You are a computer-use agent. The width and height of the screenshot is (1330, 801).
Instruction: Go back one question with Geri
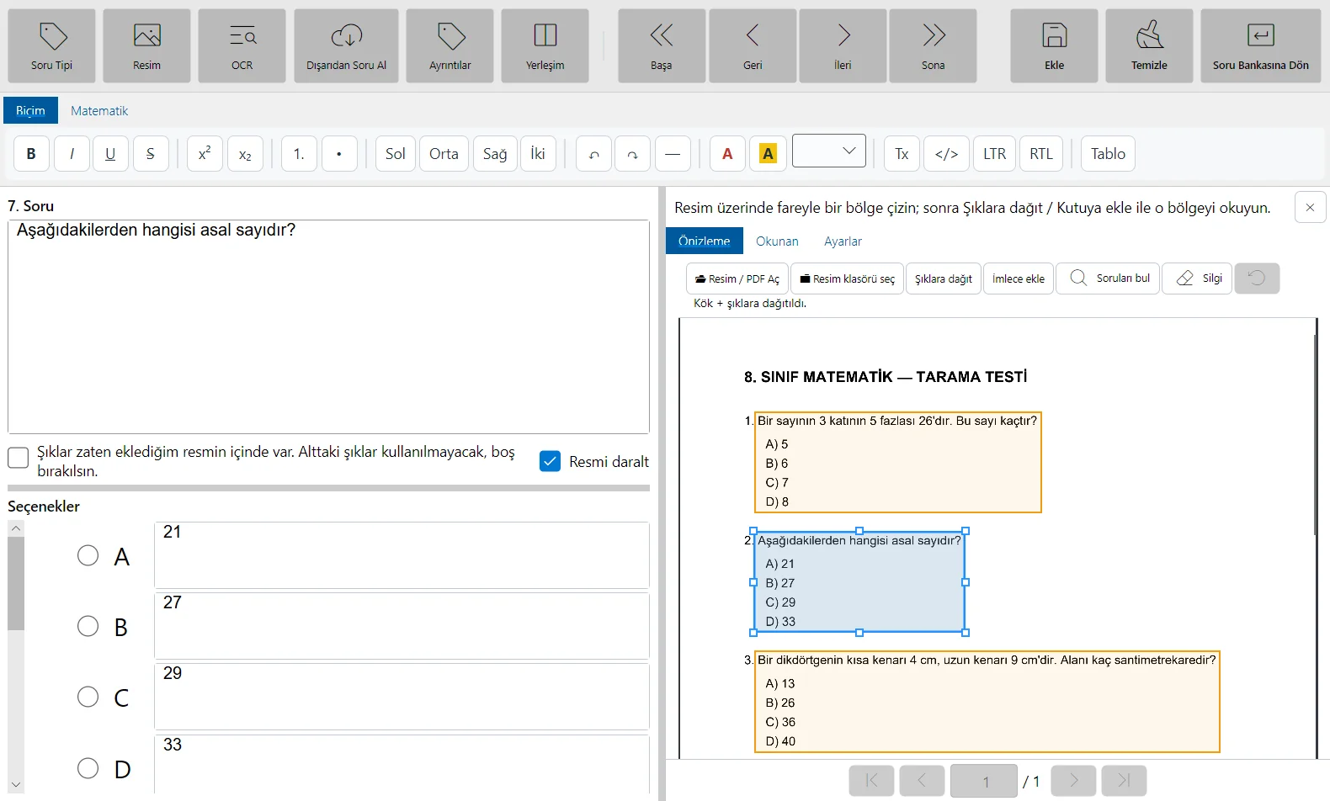[753, 46]
